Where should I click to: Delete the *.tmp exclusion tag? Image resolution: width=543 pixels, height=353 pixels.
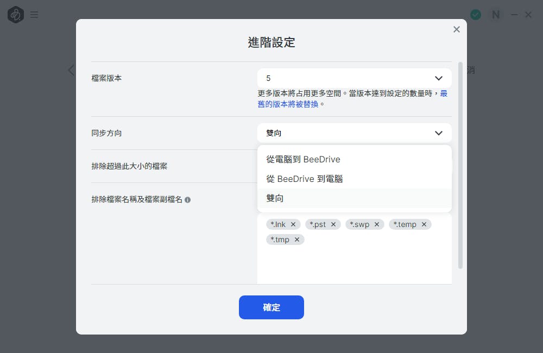tap(297, 239)
